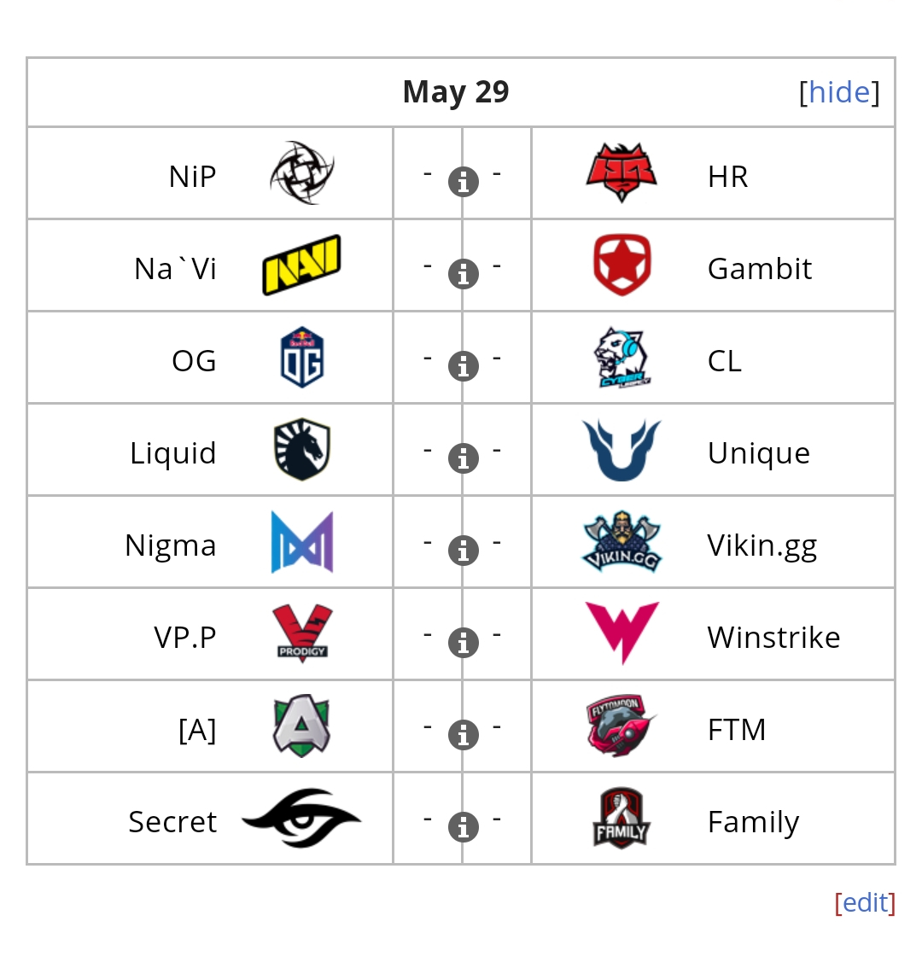Open the HellRaisers HR logo
The image size is (922, 968).
coord(621,172)
